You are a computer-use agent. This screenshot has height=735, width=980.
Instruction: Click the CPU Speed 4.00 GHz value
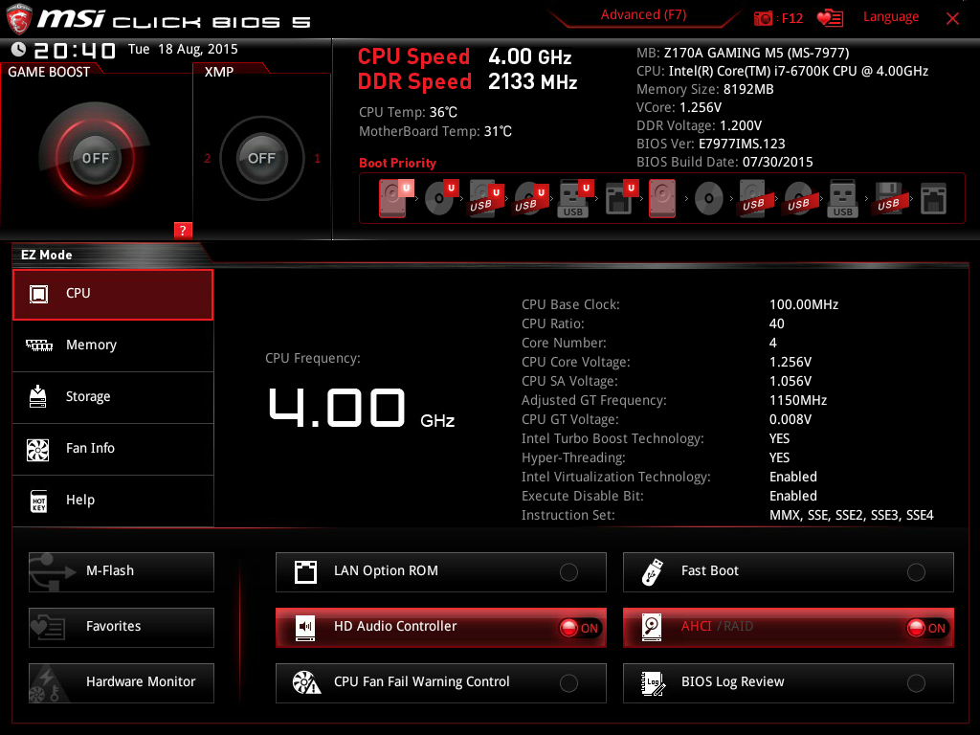pos(530,56)
